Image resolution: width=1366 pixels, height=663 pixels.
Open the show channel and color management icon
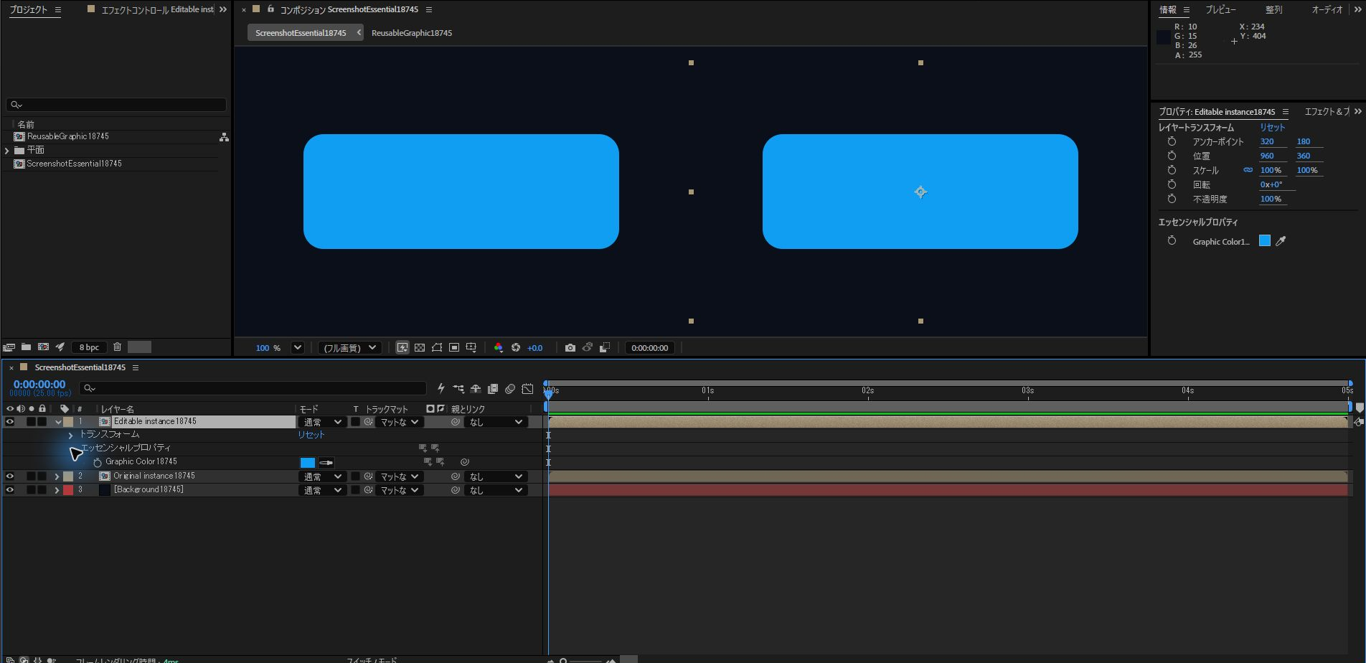(x=499, y=348)
